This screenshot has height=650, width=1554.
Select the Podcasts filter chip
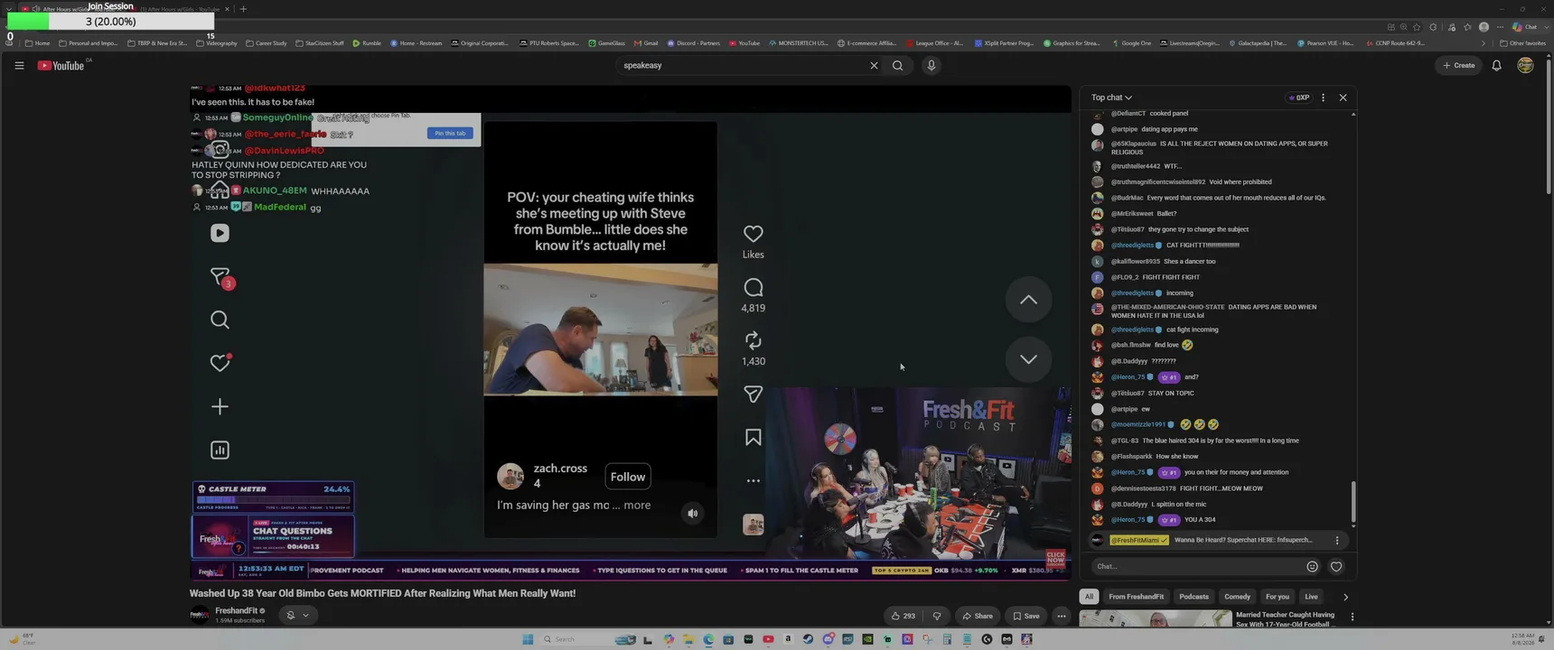point(1194,597)
